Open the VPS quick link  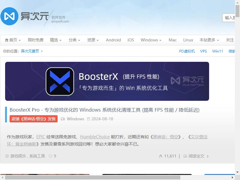pyautogui.click(x=203, y=51)
